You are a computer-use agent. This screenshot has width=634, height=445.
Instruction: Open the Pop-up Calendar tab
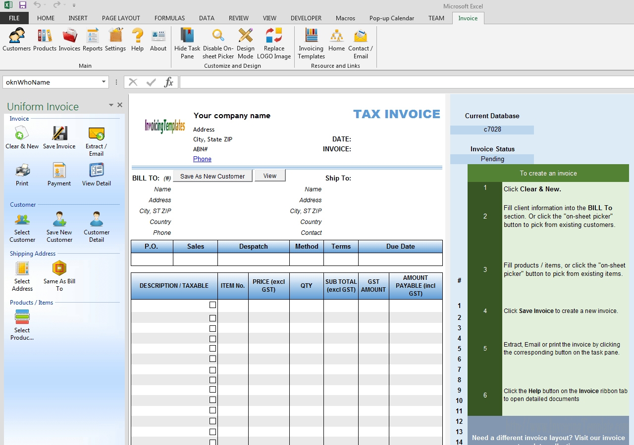pos(392,18)
